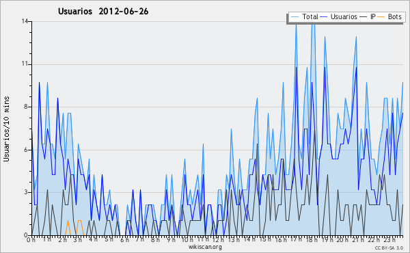Click the '1 h' x-axis label
This screenshot has width=410, height=253.
(46, 239)
